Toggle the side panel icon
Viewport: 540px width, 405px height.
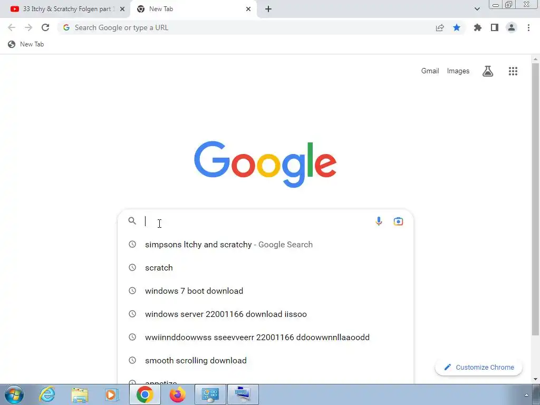(x=495, y=27)
